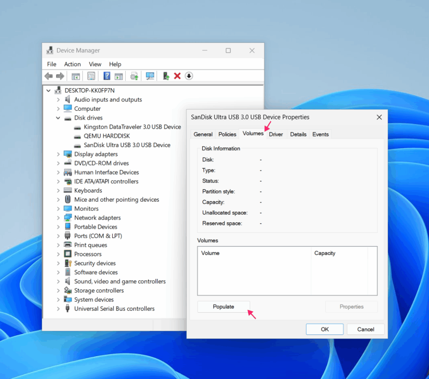Maximize the Device Manager window
The width and height of the screenshot is (429, 379).
pos(228,50)
